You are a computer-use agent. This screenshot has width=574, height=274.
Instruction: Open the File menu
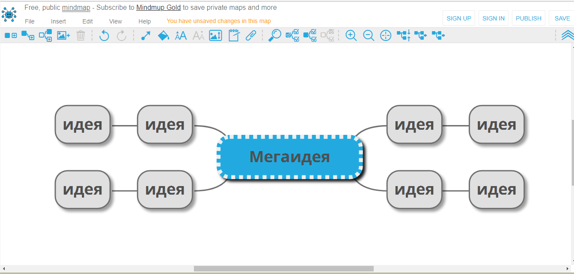30,21
